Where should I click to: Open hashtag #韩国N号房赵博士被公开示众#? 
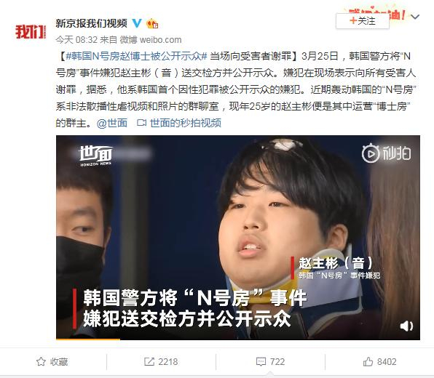(x=136, y=56)
